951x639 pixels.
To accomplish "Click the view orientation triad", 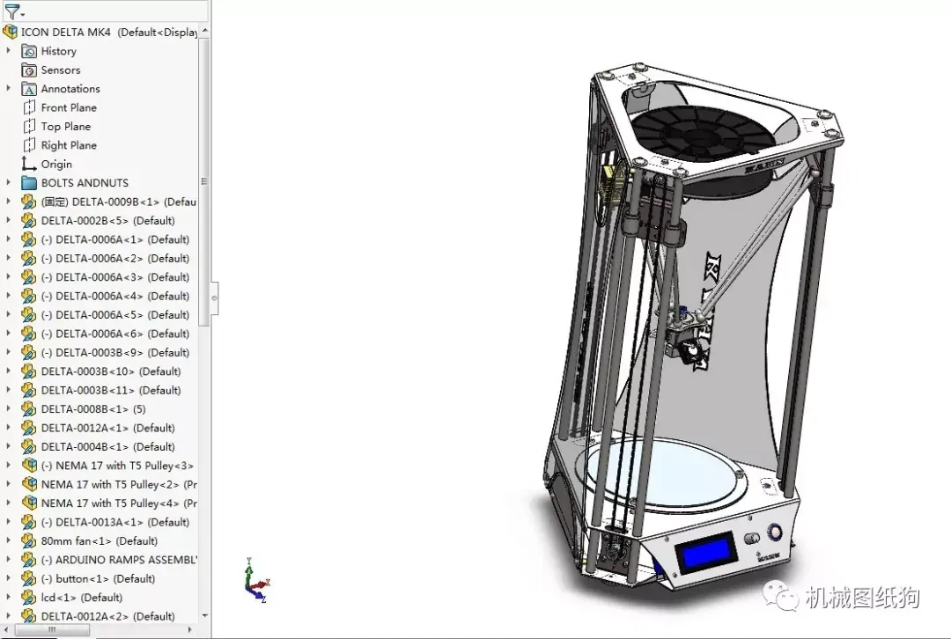I will tap(257, 582).
